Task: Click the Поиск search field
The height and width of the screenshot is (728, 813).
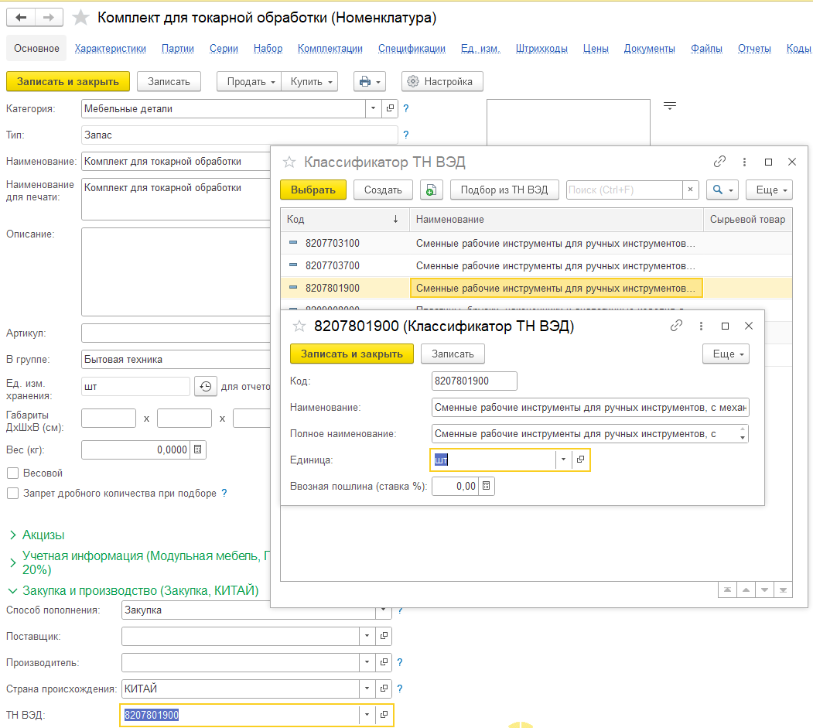Action: pos(623,190)
